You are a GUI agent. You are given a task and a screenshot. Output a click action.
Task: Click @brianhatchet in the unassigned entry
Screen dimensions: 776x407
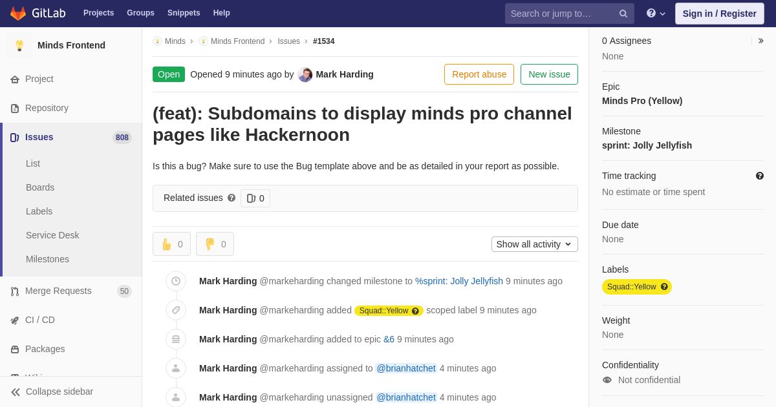point(406,397)
